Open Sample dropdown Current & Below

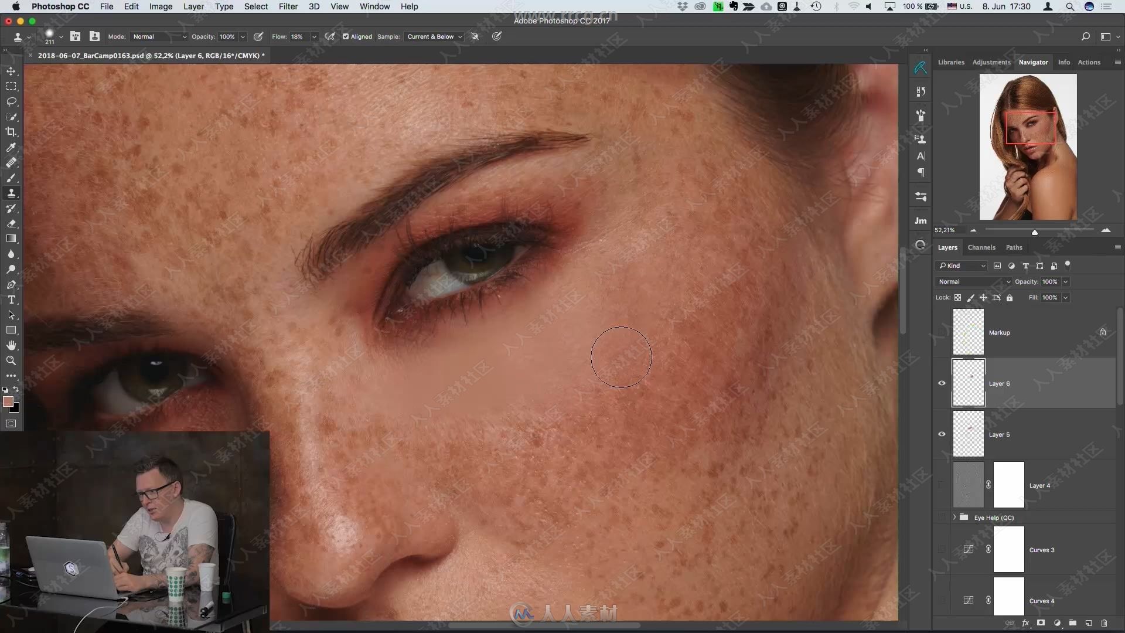[434, 36]
